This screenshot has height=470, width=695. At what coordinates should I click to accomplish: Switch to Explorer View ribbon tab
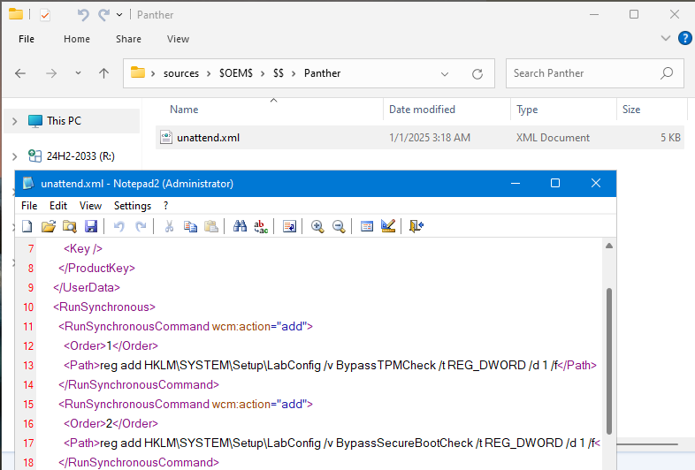pyautogui.click(x=179, y=39)
